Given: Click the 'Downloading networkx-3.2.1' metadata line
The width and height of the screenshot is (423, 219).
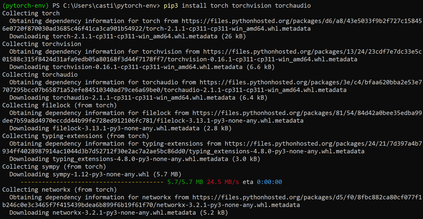Looking at the screenshot, I should (119, 213).
